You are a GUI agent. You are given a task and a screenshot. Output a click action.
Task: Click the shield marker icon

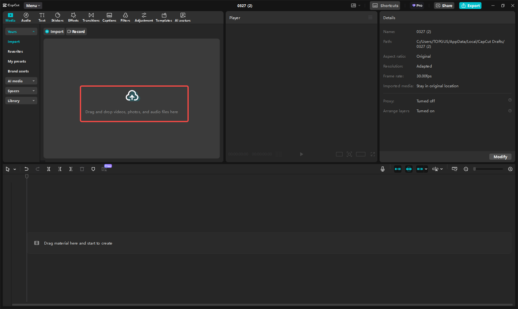[x=93, y=169]
